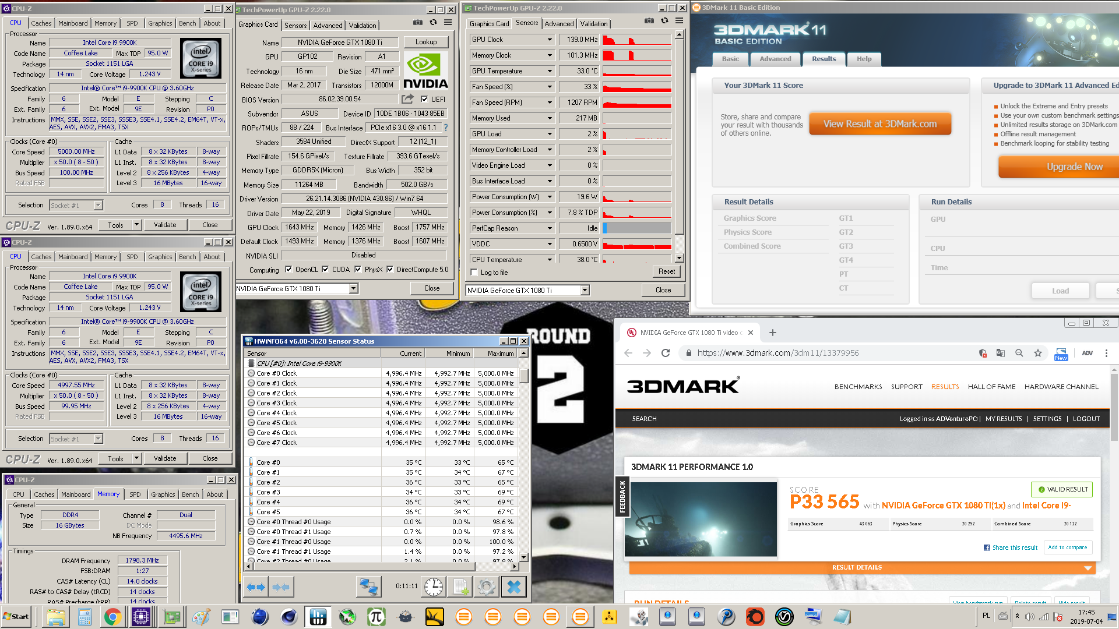Switch to Advanced tab in 3DMark 11
This screenshot has height=629, width=1119.
(775, 59)
